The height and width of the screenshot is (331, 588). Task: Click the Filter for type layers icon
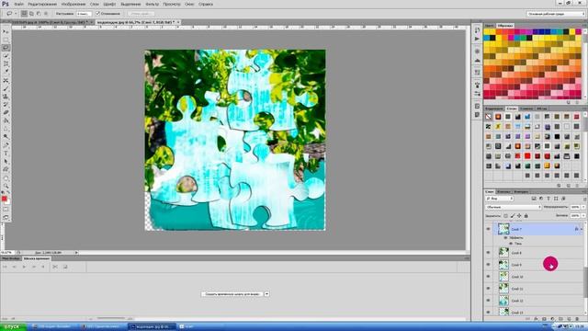pyautogui.click(x=548, y=199)
